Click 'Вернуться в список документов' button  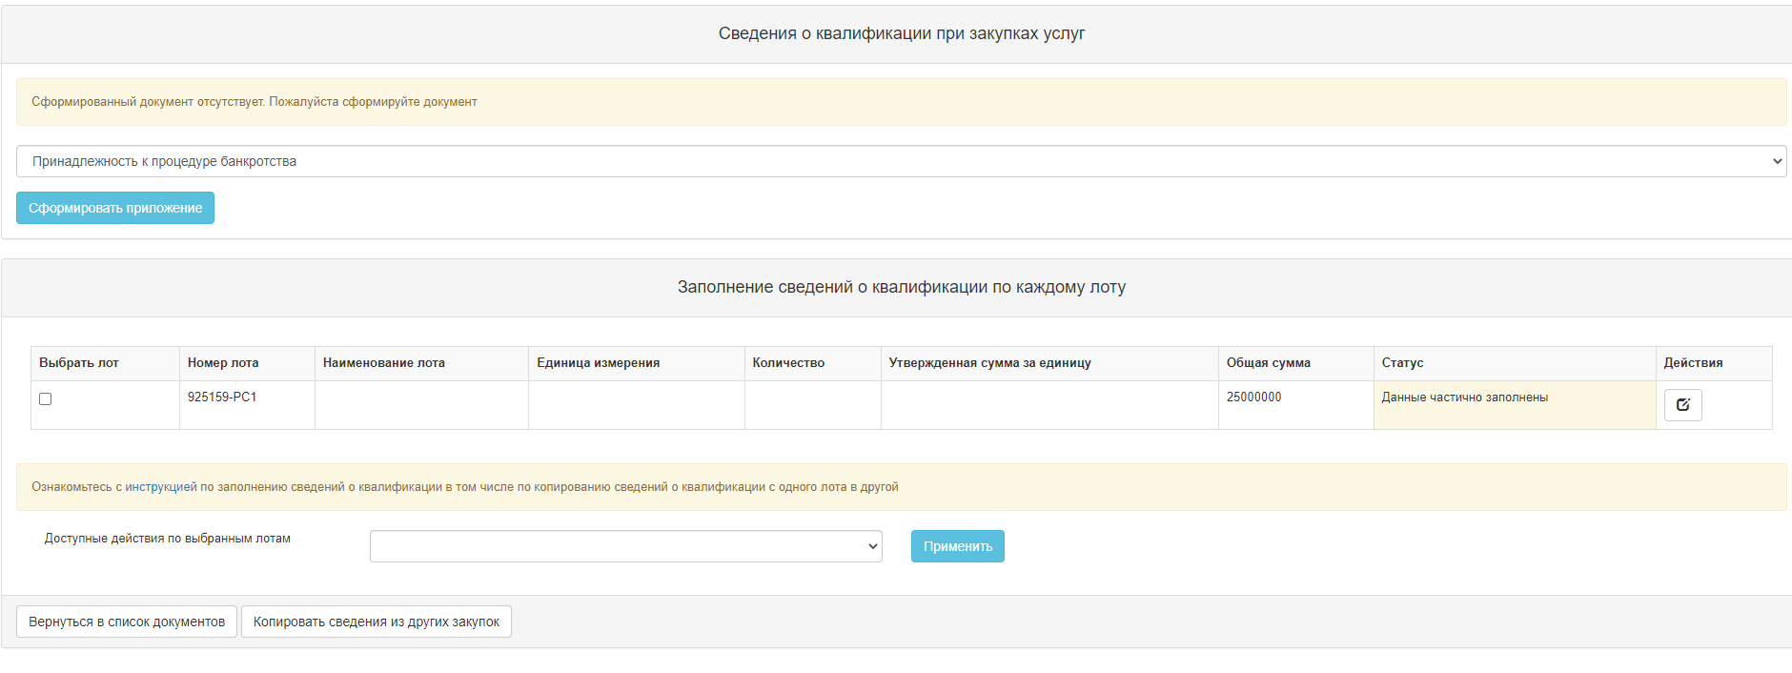(127, 622)
